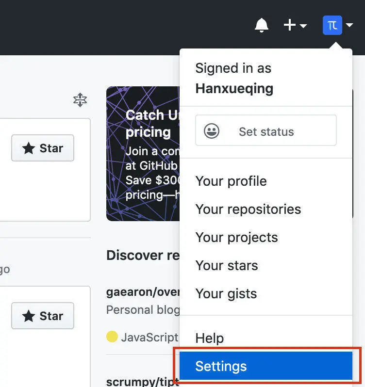This screenshot has width=365, height=387.
Task: Select Your profile from the menu
Action: pyautogui.click(x=231, y=181)
